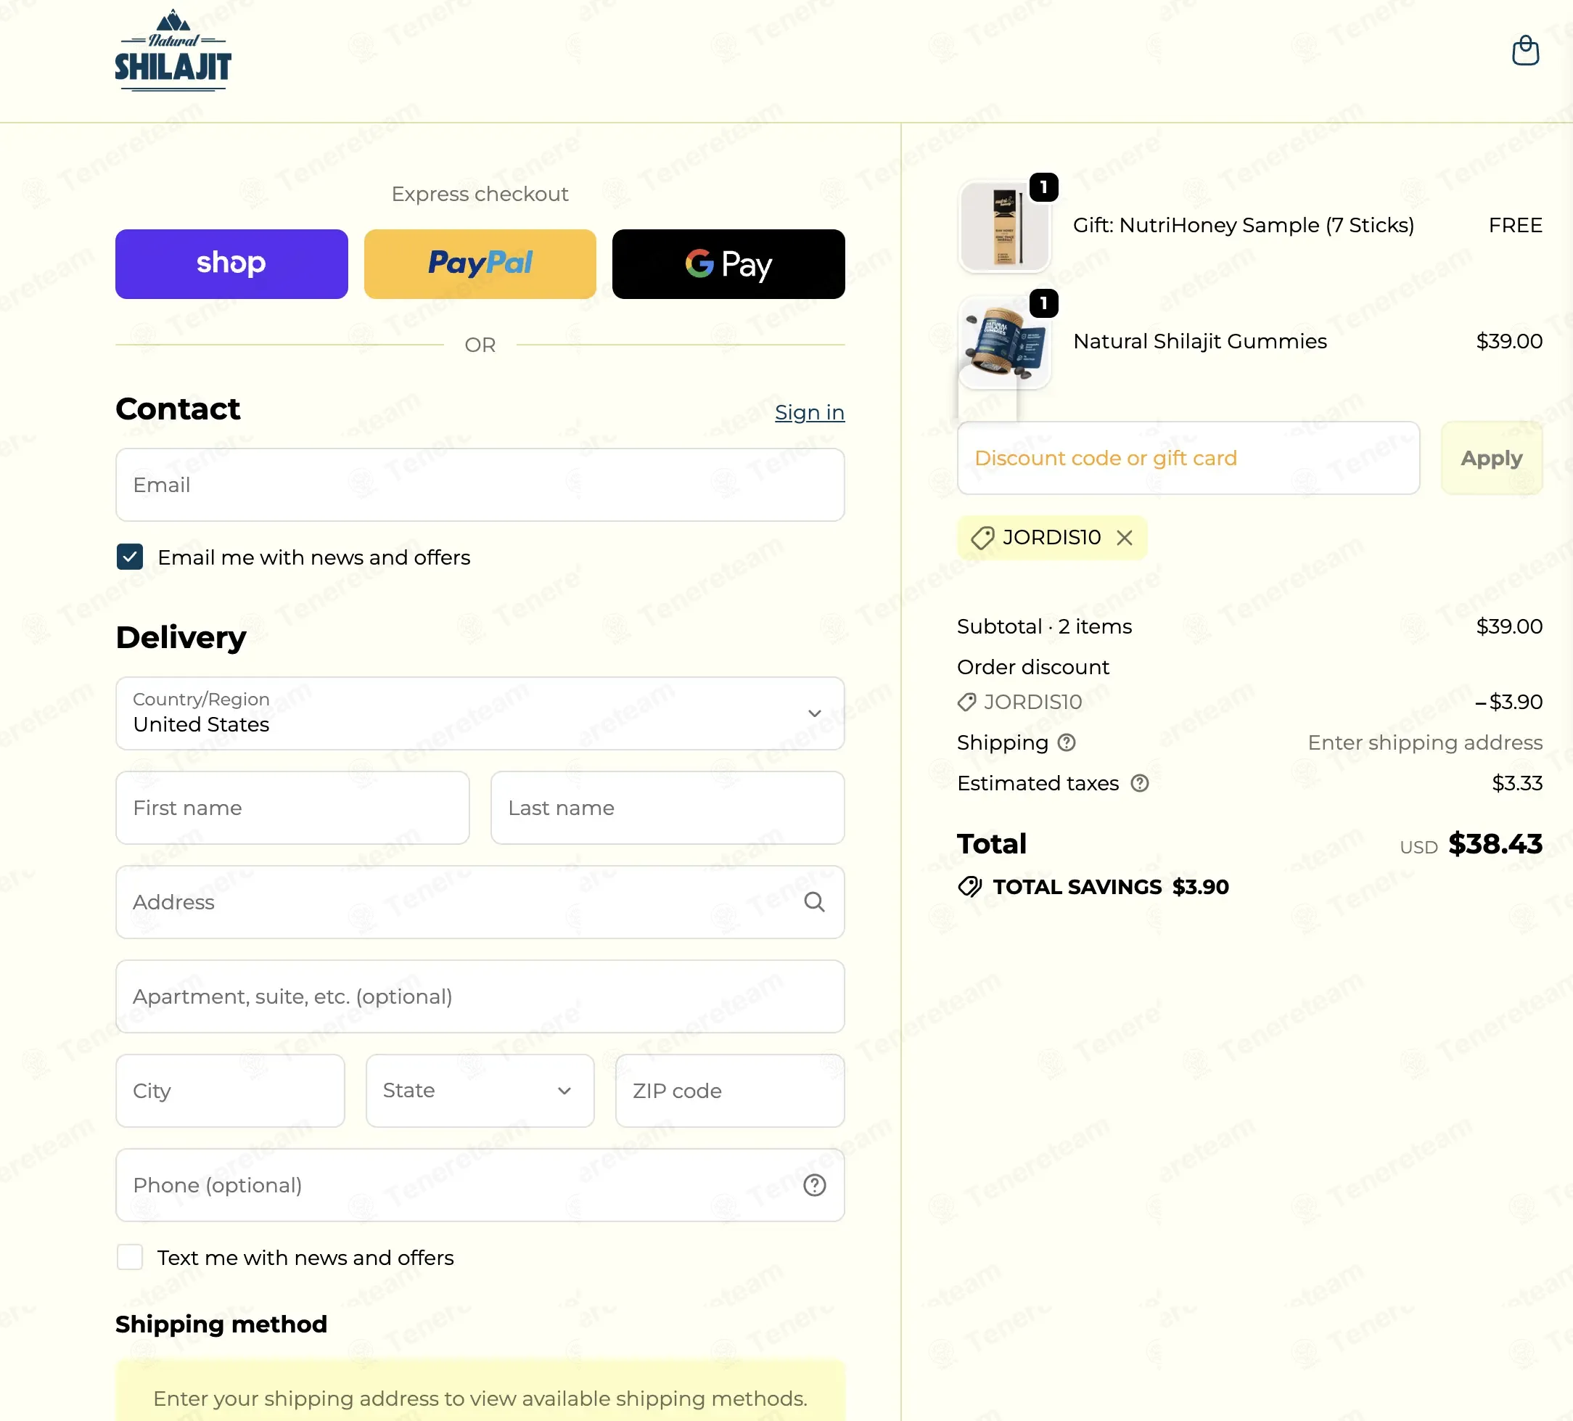Screen dimensions: 1573x1421
Task: Click the Natural Shilajit logo
Action: point(173,51)
